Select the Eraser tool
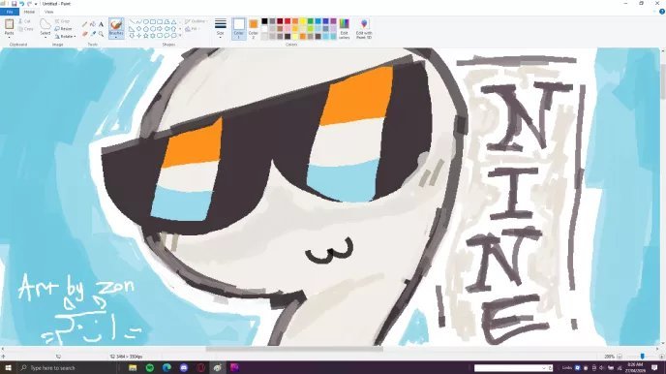The image size is (666, 374). point(84,34)
